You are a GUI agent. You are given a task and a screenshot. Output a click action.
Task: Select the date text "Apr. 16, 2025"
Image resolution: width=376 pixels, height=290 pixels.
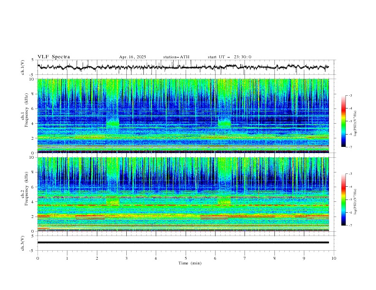pos(132,57)
